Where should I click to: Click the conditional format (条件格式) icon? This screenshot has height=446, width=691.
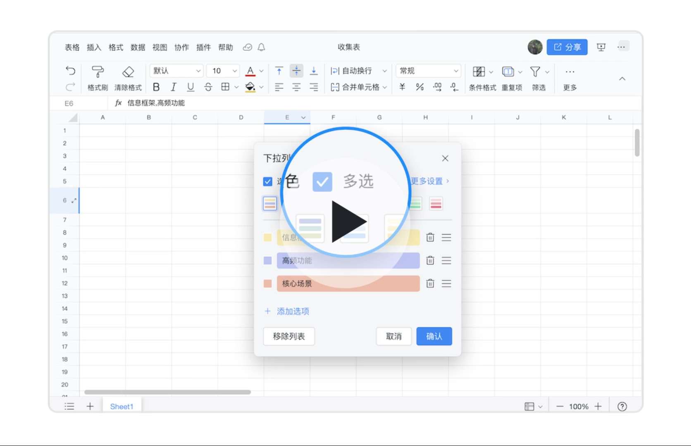click(x=479, y=72)
